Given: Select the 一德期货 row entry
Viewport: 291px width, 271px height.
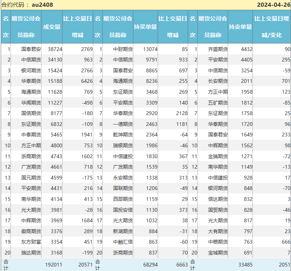Looking at the screenshot, I should (x=123, y=124).
